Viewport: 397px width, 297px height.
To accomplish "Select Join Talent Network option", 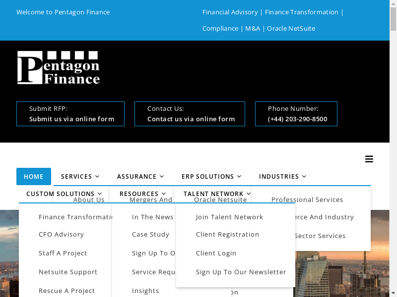I will [229, 217].
